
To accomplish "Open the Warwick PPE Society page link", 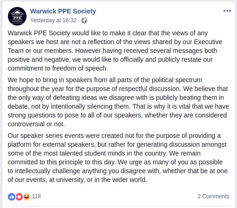I will [63, 11].
